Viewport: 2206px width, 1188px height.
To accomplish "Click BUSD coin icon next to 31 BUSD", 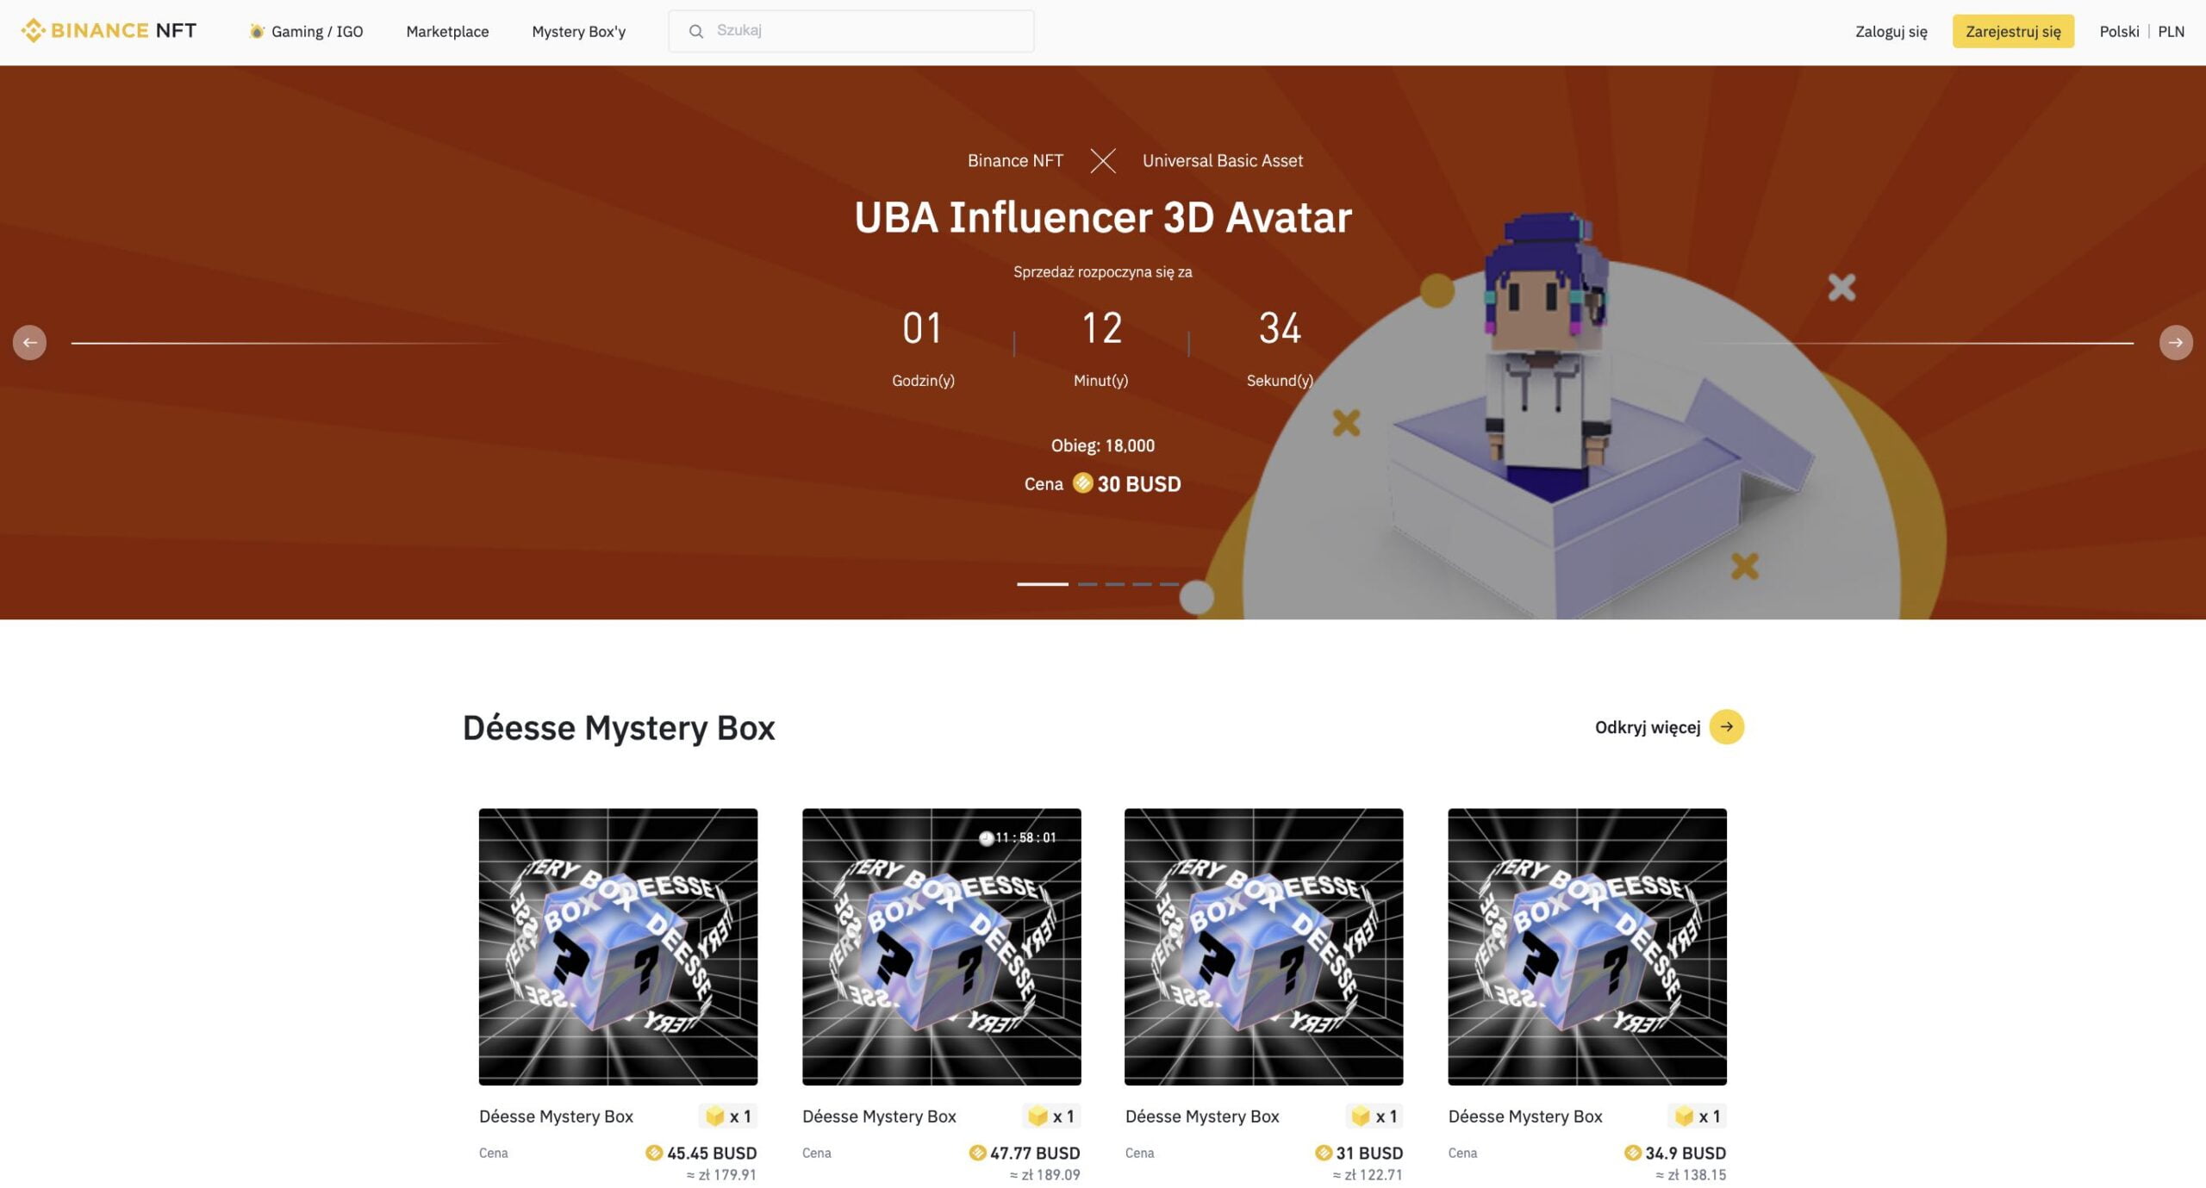I will [x=1324, y=1153].
